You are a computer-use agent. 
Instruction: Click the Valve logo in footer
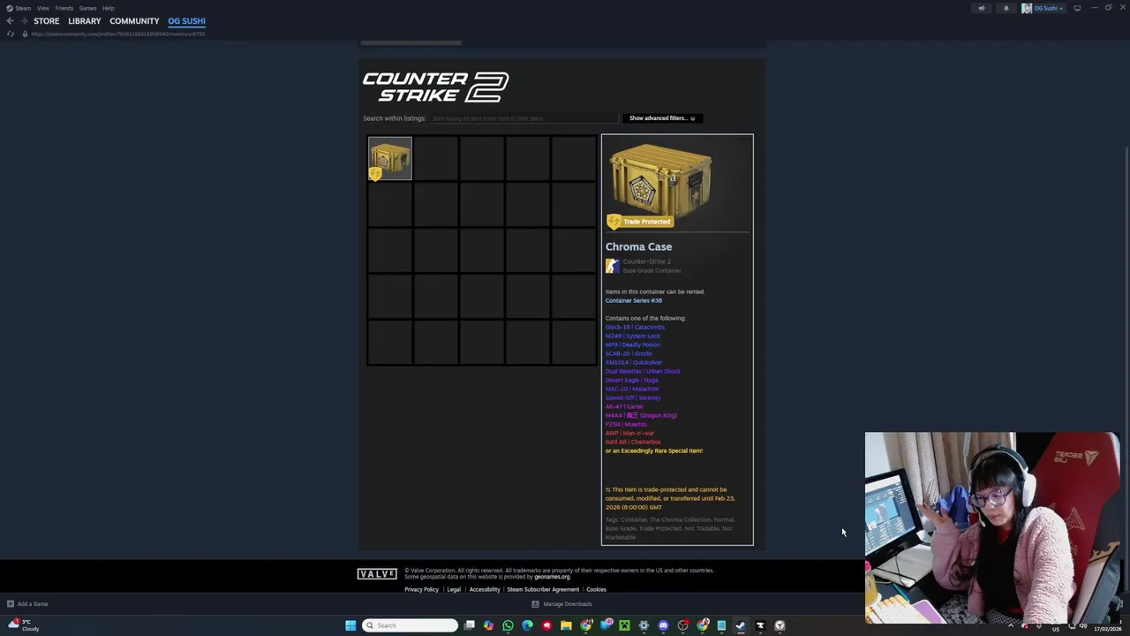click(377, 574)
